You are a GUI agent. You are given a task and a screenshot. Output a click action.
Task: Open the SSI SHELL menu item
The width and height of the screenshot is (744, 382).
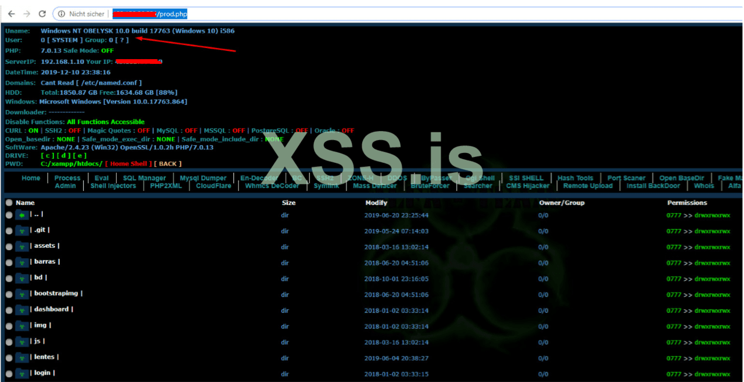point(526,178)
